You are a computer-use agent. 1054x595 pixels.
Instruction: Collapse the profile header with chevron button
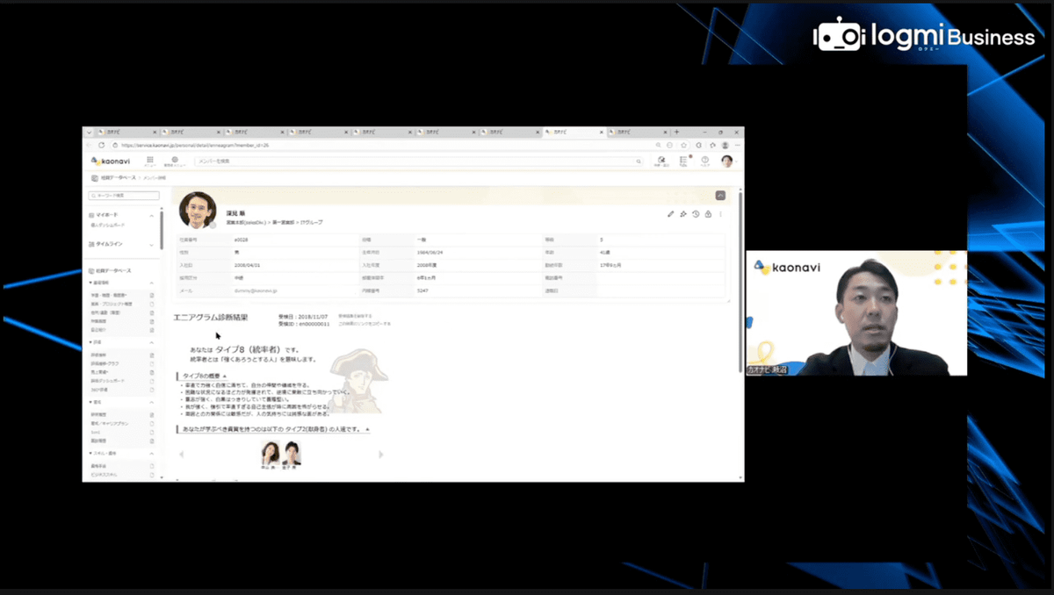click(720, 195)
